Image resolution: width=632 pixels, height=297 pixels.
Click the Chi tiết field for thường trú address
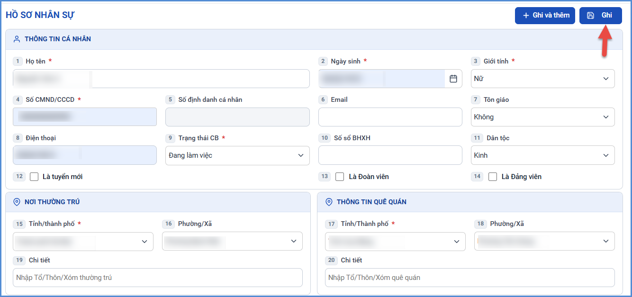pos(158,278)
